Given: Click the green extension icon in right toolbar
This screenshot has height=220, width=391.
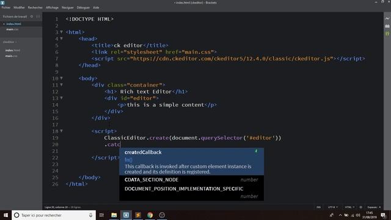Looking at the screenshot, I should coord(387,33).
